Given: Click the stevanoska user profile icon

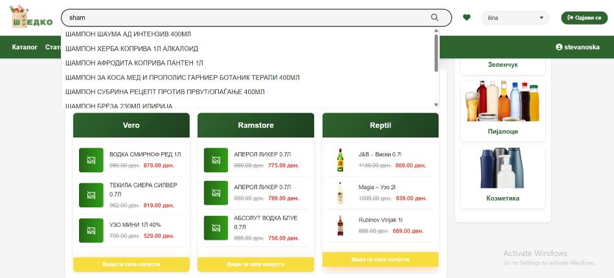Looking at the screenshot, I should coord(559,47).
